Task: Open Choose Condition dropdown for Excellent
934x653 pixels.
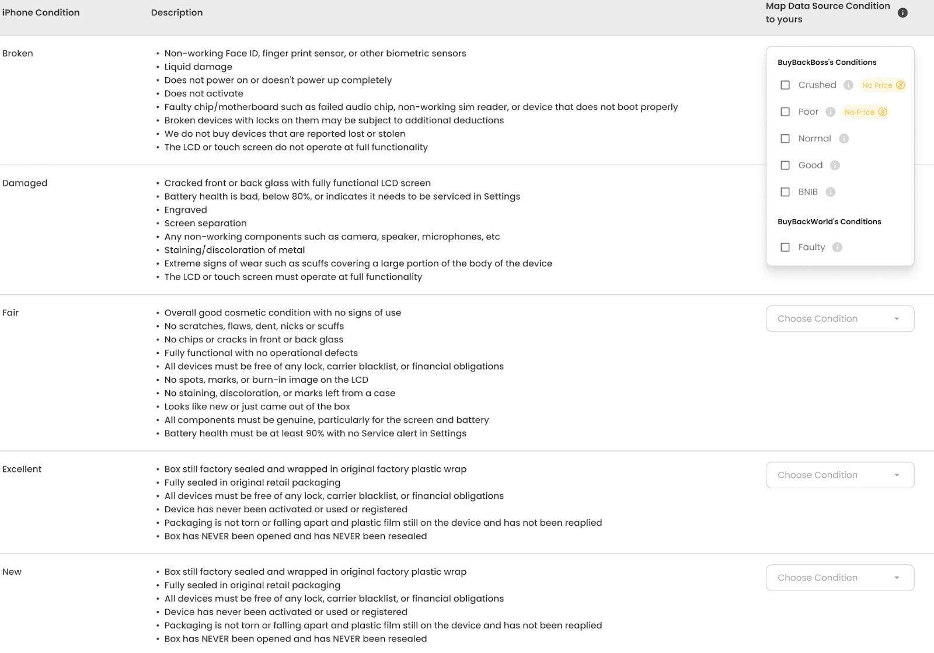Action: (840, 475)
